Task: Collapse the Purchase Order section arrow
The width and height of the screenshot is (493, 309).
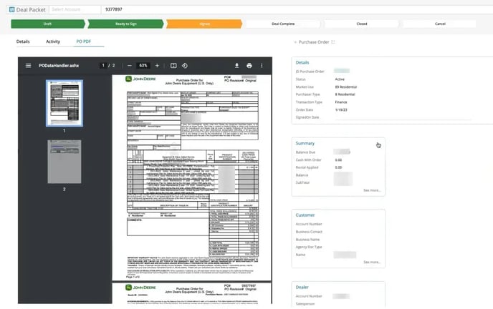Action: [x=295, y=42]
